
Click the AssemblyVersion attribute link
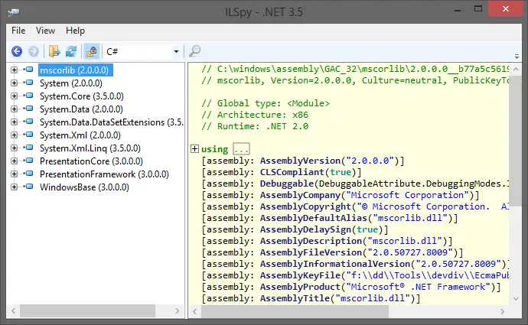click(301, 161)
